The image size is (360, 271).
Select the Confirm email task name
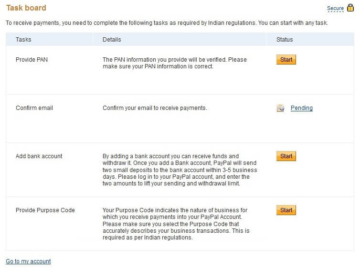(x=34, y=108)
